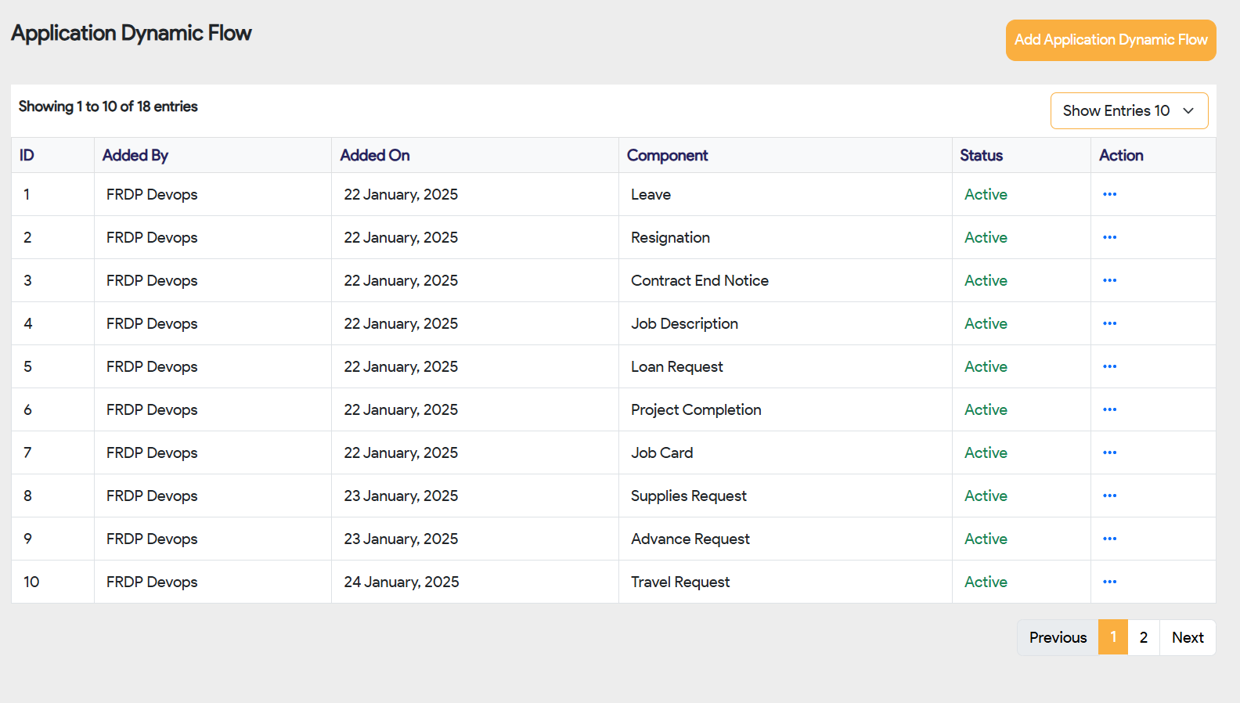The image size is (1240, 703).
Task: Switch to page 2 of results
Action: [1143, 637]
